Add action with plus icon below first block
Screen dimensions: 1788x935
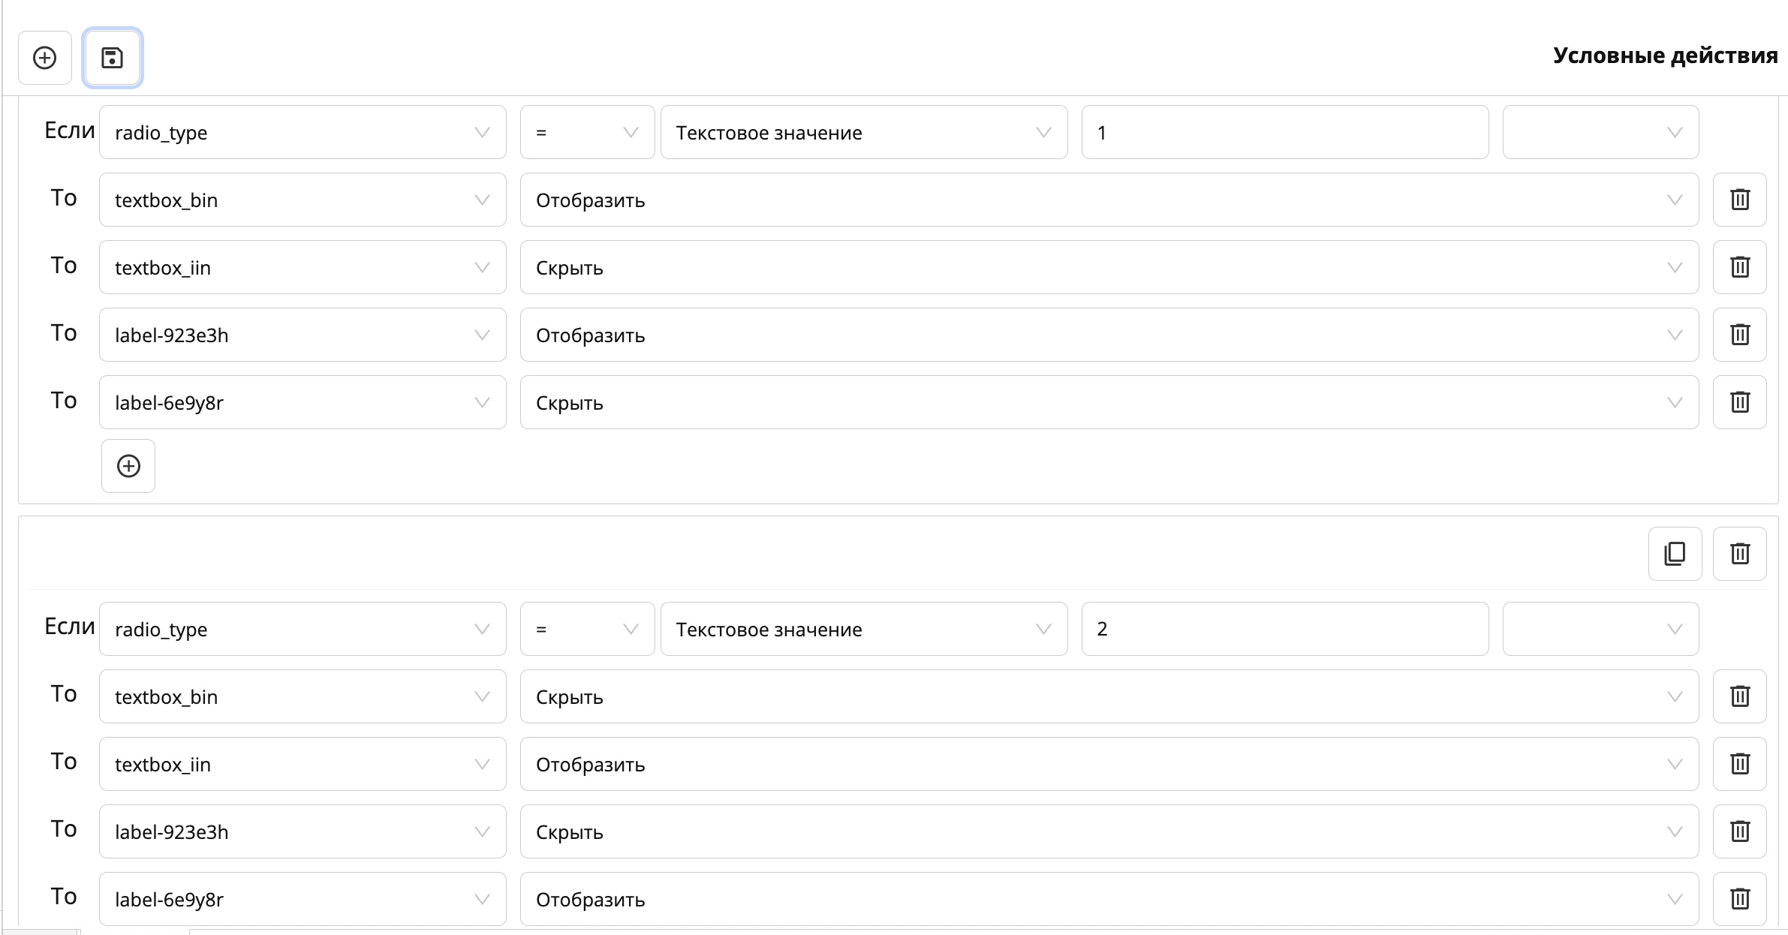coord(128,466)
